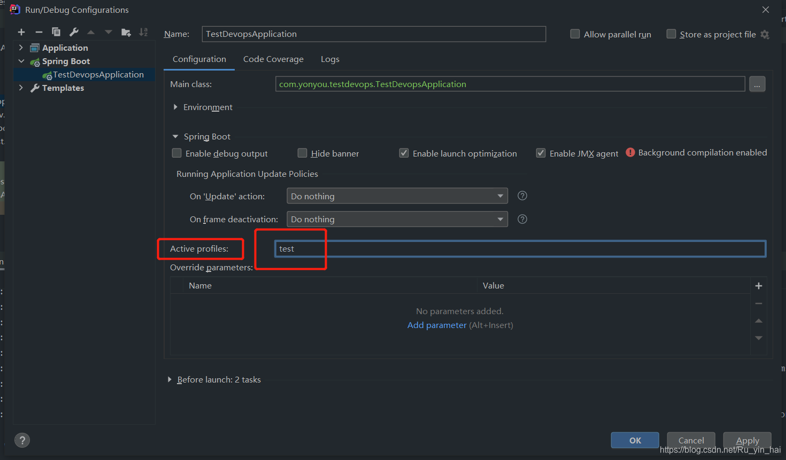Select Spring Boot tree item
Screen dimensions: 786x460
pyautogui.click(x=66, y=61)
